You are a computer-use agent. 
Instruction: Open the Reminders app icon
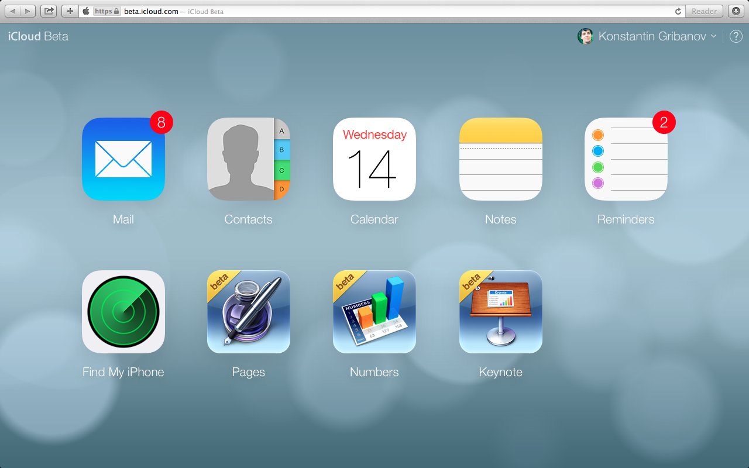click(626, 159)
